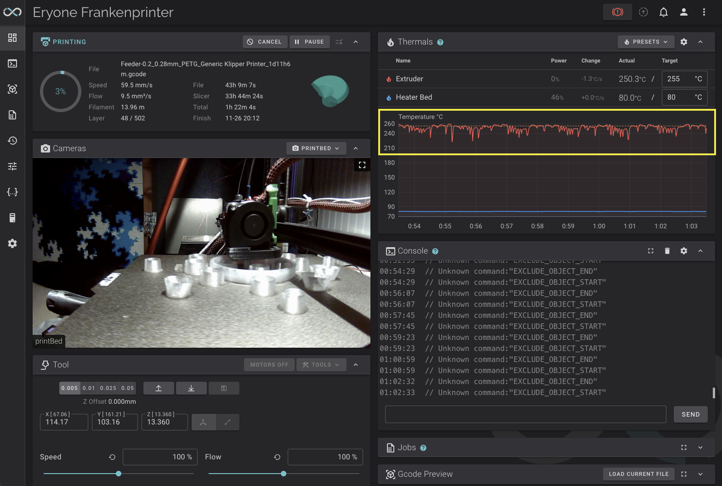
Task: Collapse the Console panel
Action: [x=700, y=251]
